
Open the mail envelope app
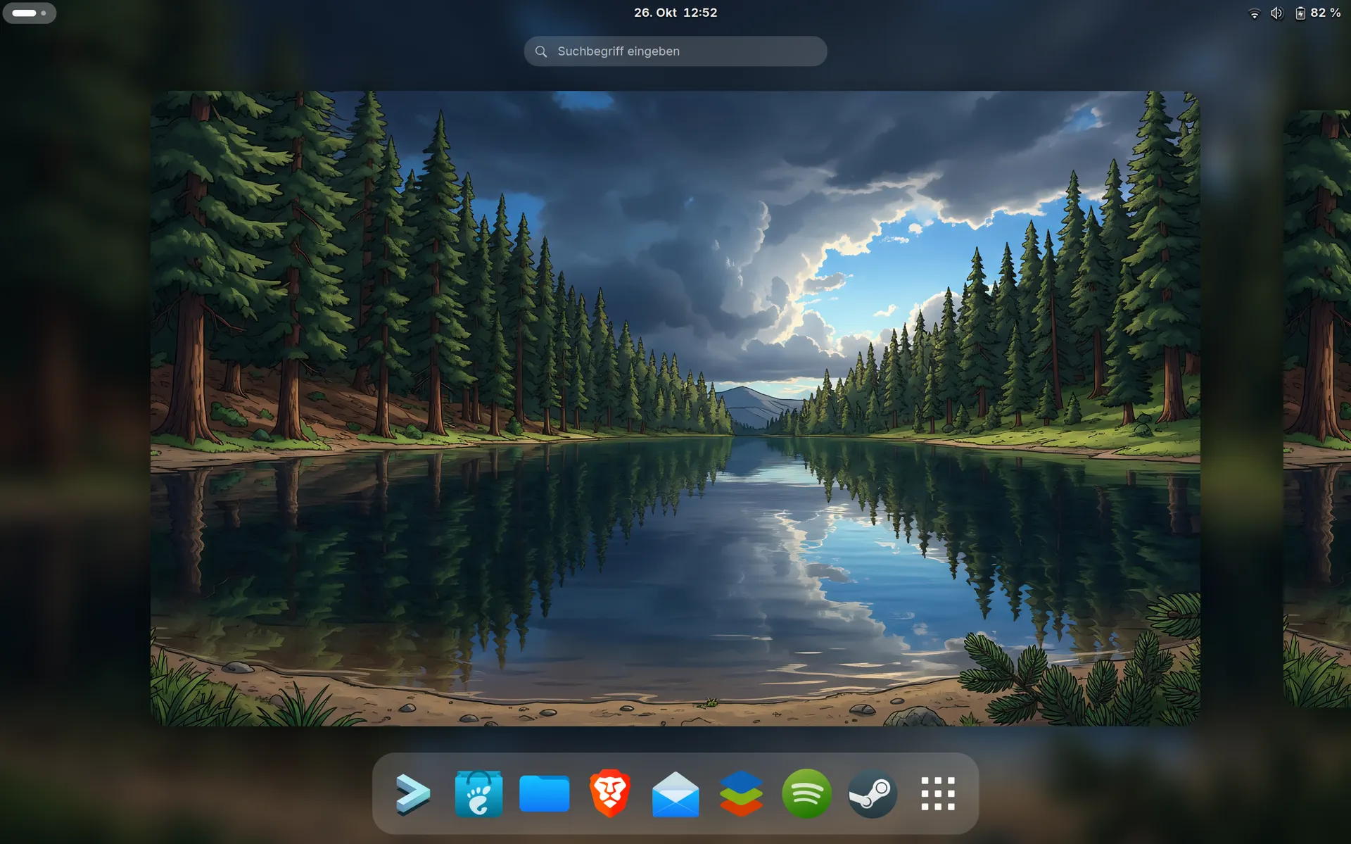pos(675,794)
